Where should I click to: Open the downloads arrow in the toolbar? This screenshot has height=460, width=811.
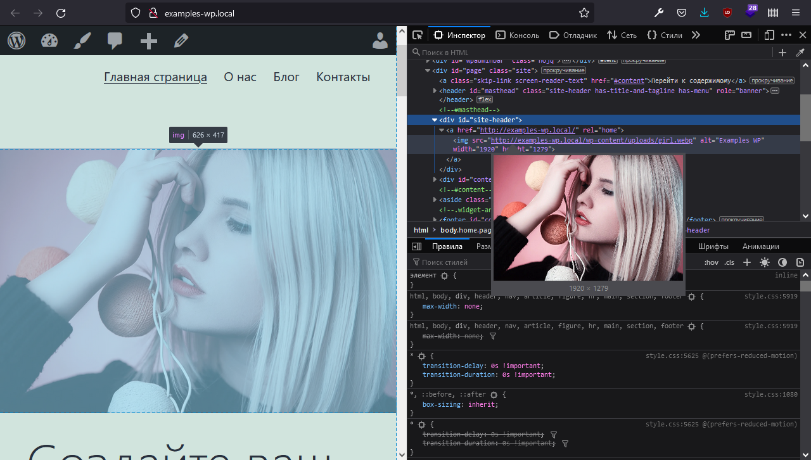[705, 13]
